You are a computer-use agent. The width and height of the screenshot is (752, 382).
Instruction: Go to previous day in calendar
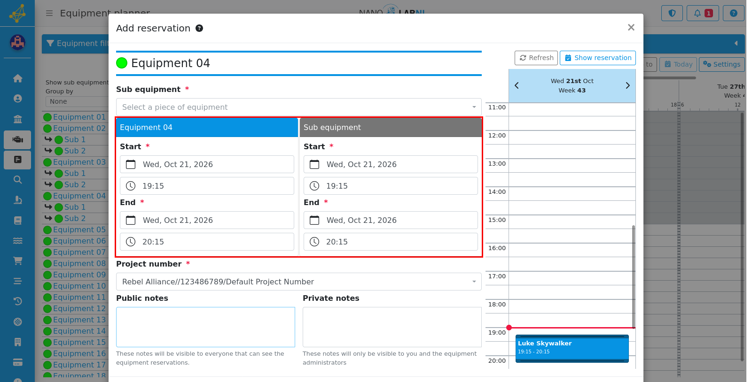pos(517,85)
